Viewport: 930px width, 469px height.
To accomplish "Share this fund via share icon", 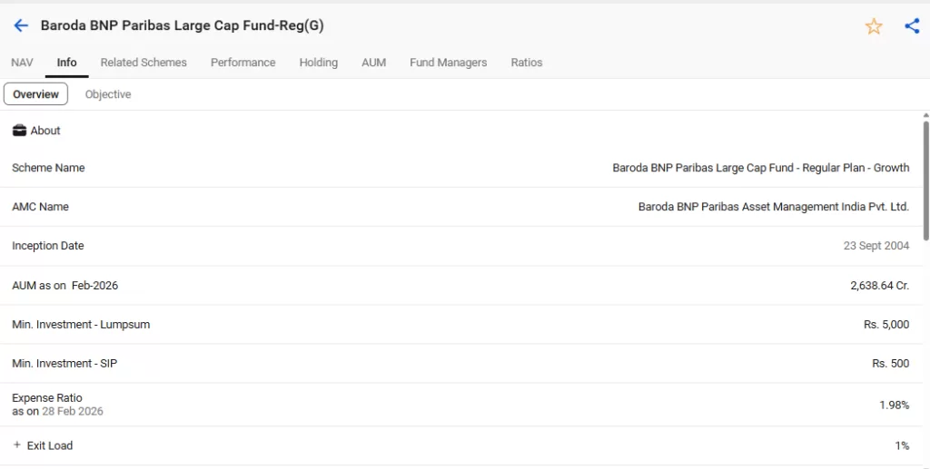I will 912,26.
